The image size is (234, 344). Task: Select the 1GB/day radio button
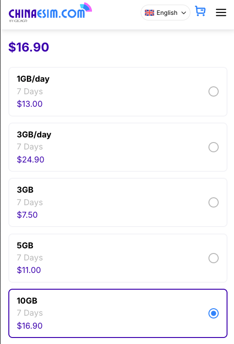point(214,91)
